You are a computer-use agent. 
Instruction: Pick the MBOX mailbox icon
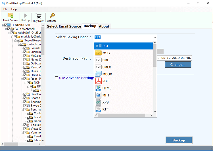click(98, 74)
